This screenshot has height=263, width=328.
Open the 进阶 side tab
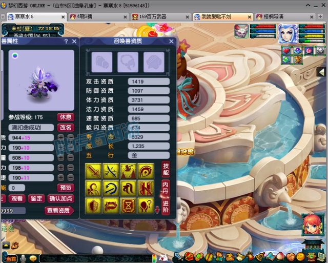coord(166,206)
